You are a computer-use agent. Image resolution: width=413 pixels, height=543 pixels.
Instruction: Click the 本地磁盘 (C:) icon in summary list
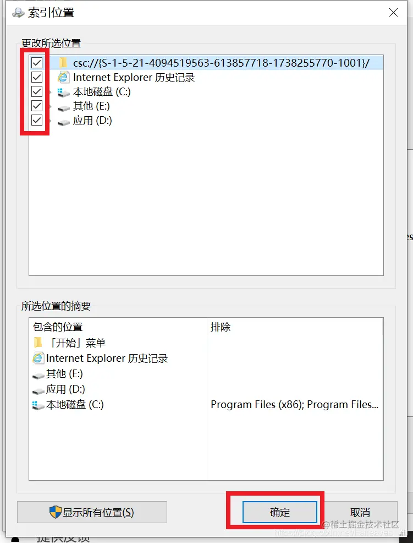[38, 405]
